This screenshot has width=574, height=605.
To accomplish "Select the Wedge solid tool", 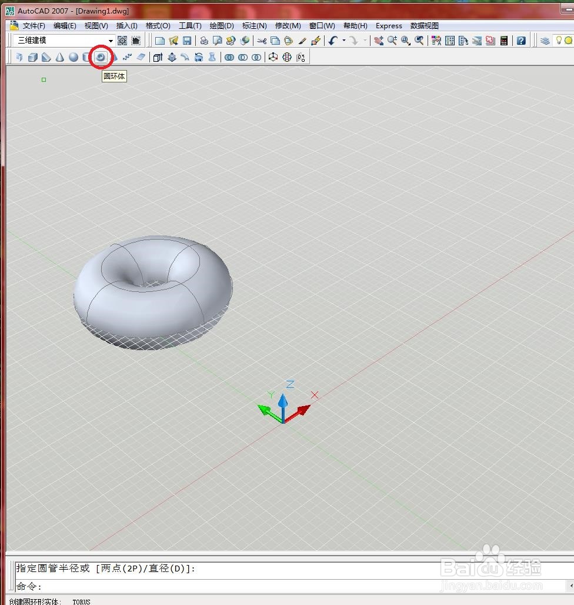I will click(46, 58).
